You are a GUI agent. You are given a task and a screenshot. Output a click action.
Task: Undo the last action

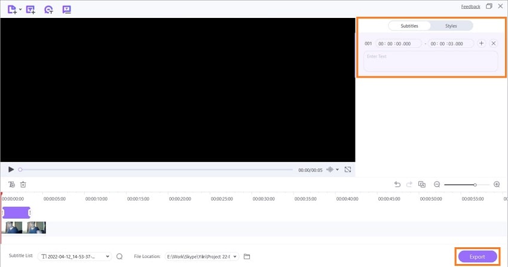pos(397,185)
